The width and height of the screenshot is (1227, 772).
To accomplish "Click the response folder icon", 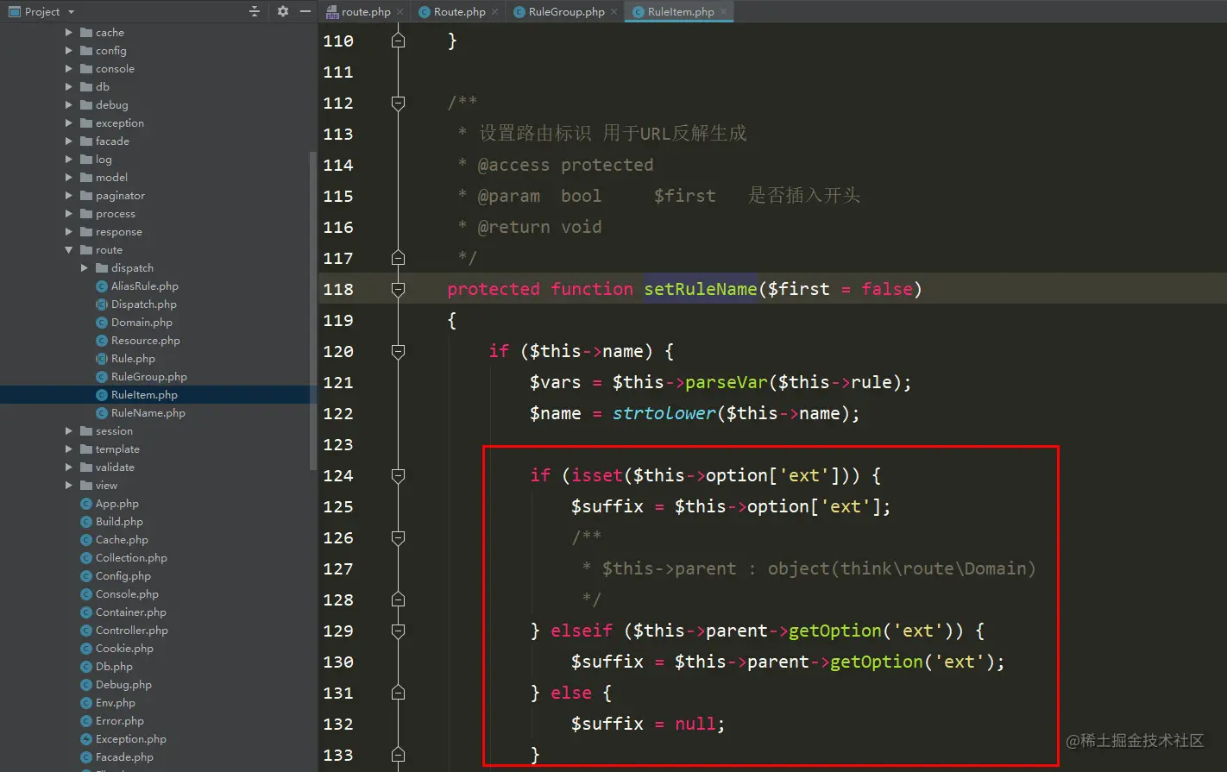I will 86,232.
